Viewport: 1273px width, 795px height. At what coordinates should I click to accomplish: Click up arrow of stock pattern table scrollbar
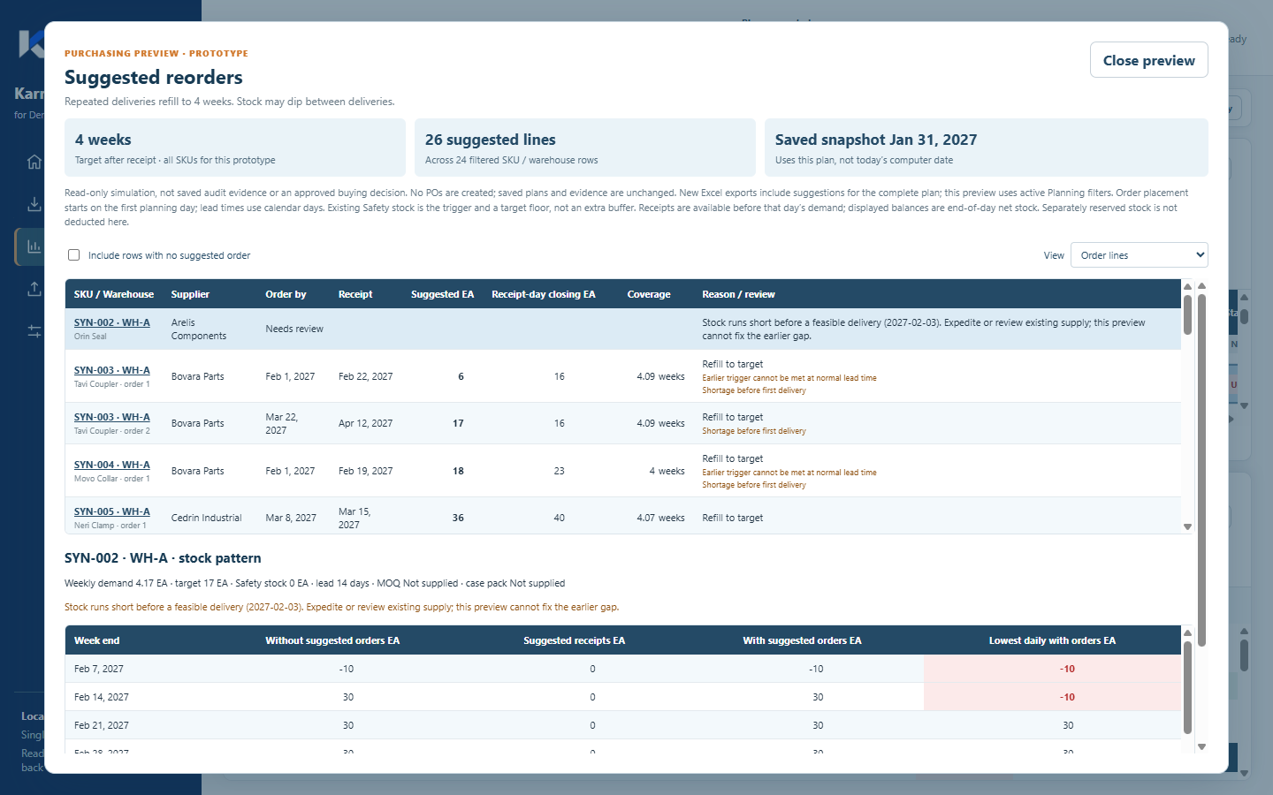pos(1187,632)
